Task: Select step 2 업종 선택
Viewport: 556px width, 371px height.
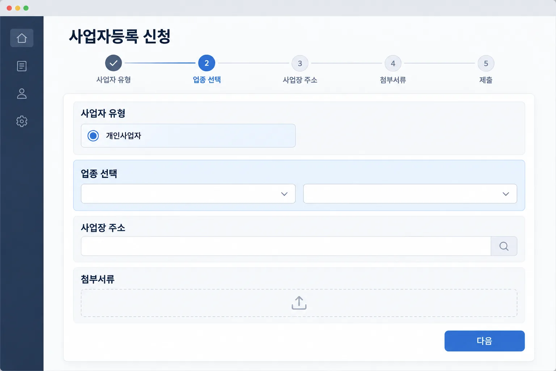Action: 207,63
